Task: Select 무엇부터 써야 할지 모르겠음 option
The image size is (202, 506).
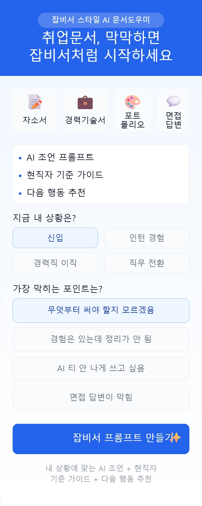Action: click(101, 311)
